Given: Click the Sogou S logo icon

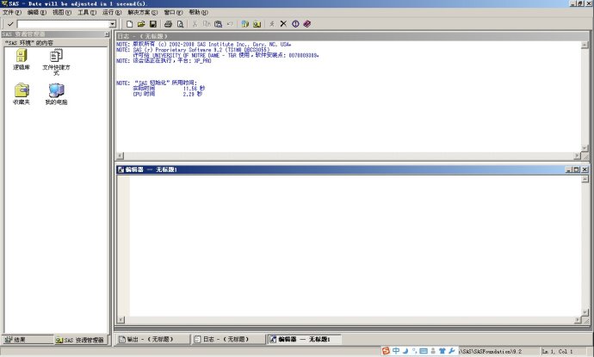Looking at the screenshot, I should (x=386, y=351).
